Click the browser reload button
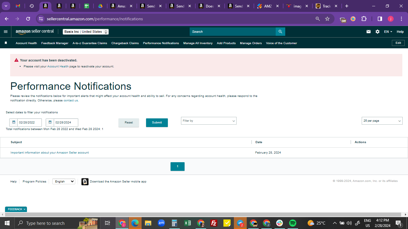Viewport: 408px width, 229px height. 28,19
